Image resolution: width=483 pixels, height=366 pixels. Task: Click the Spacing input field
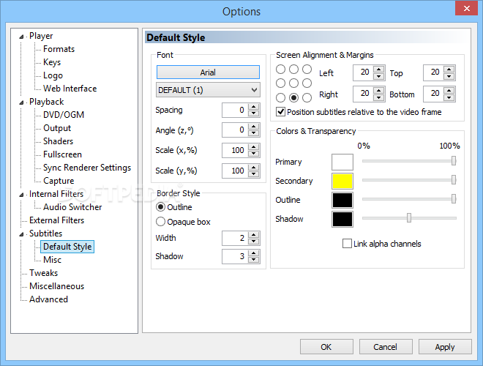236,110
